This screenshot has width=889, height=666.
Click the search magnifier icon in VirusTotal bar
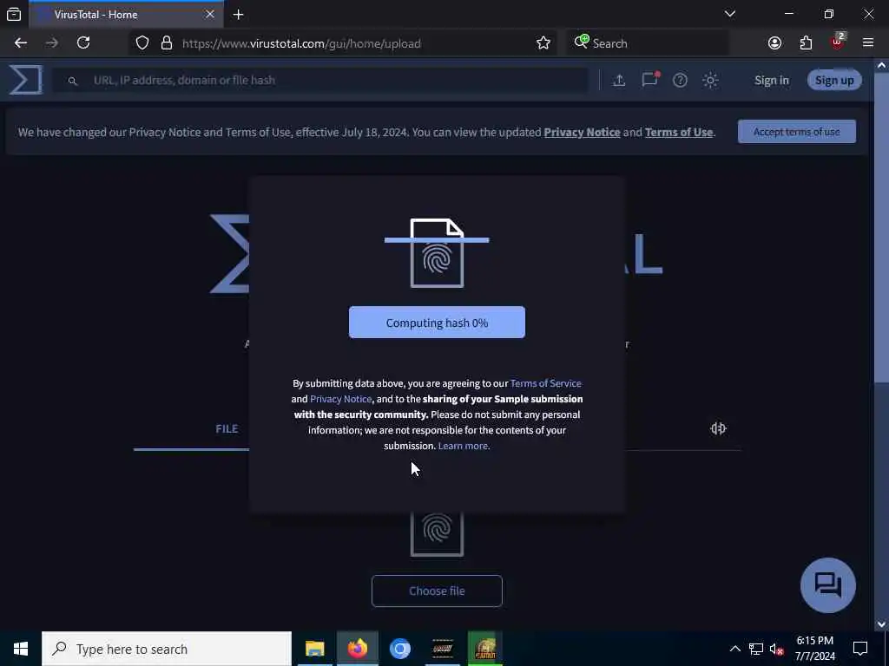(x=73, y=81)
